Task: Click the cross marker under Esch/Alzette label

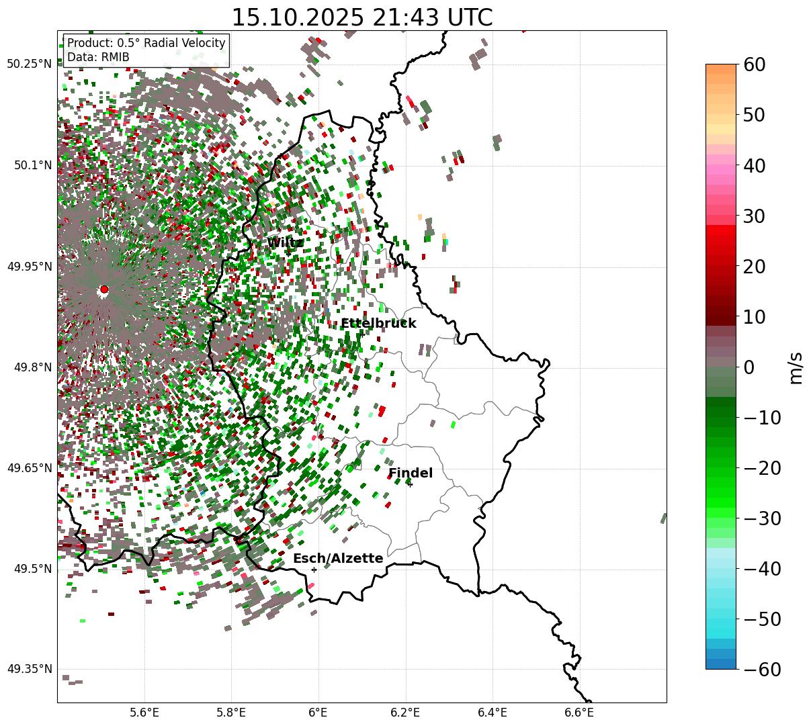Action: coord(314,570)
